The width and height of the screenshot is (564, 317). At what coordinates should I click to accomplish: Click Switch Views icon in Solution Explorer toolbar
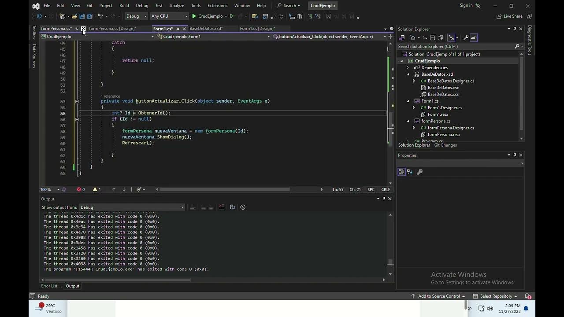coord(402,37)
